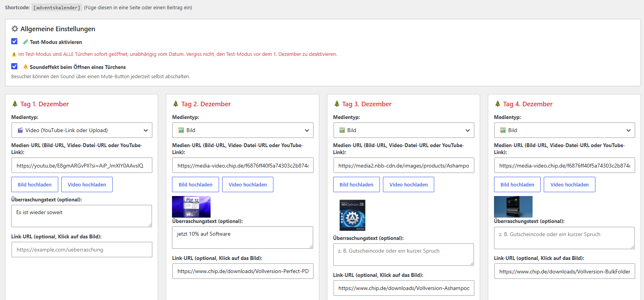Image resolution: width=644 pixels, height=300 pixels.
Task: Click the 'Tag 2. Dezember' heading
Action: (206, 104)
